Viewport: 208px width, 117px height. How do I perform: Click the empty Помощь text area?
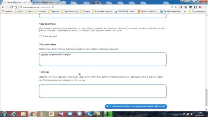[x=103, y=91]
